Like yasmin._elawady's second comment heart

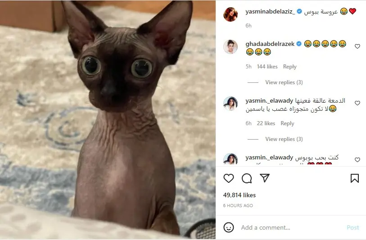[x=357, y=160]
